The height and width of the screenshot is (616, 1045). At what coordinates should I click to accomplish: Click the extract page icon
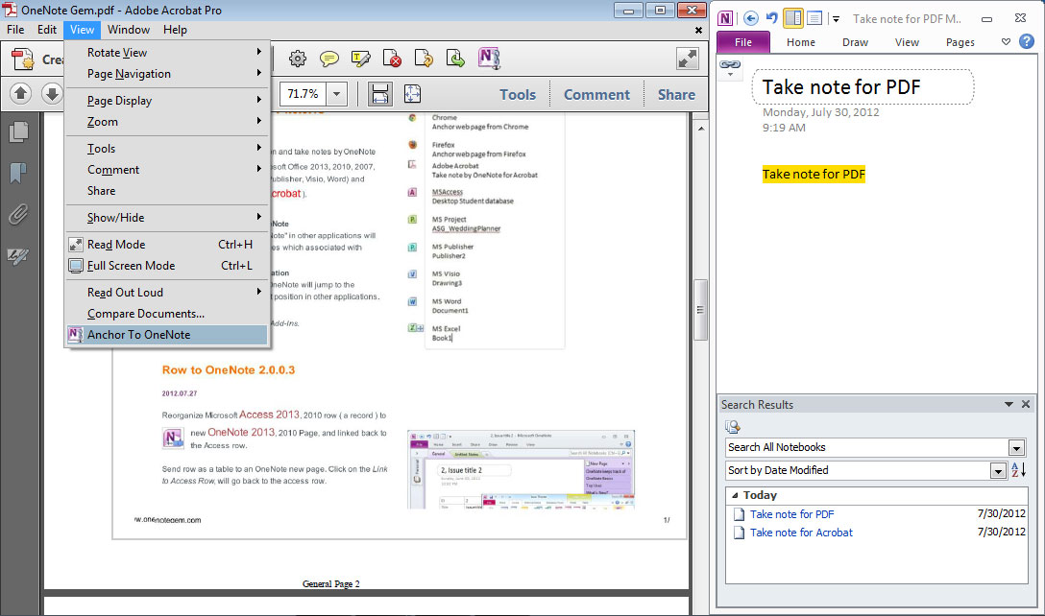pos(424,59)
